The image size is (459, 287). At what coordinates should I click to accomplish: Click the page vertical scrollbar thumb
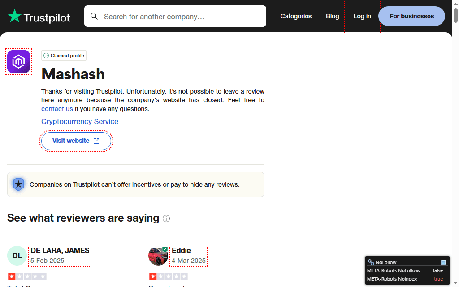pyautogui.click(x=455, y=16)
